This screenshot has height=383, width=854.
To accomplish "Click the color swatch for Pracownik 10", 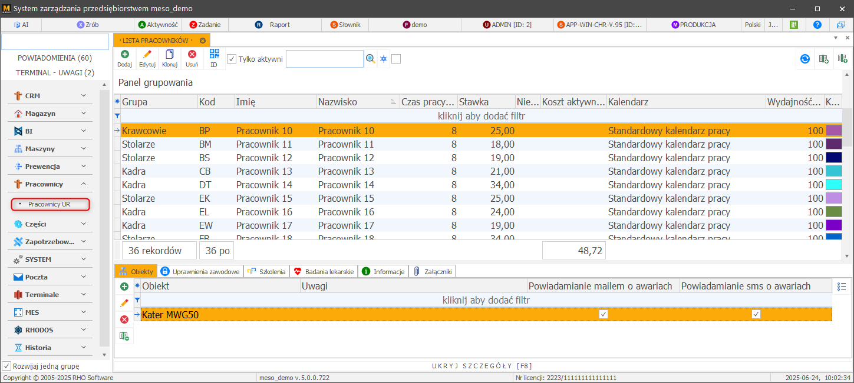I will click(x=834, y=131).
